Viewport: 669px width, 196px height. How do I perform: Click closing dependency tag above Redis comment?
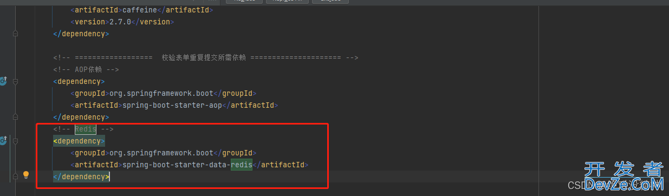(x=81, y=117)
